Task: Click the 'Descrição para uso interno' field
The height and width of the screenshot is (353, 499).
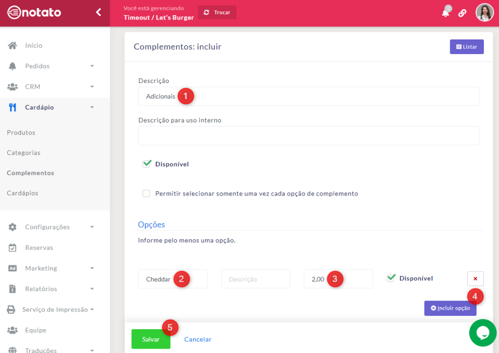Action: 308,136
